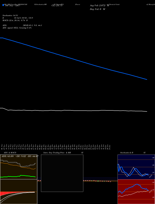The width and height of the screenshot is (155, 204).
Task: Click the 'Stochastics & R' panel title
Action: click(126, 153)
